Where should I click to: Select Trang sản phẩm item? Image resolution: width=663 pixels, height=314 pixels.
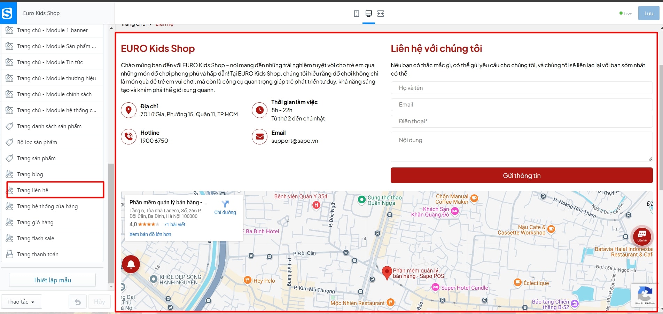coord(52,158)
